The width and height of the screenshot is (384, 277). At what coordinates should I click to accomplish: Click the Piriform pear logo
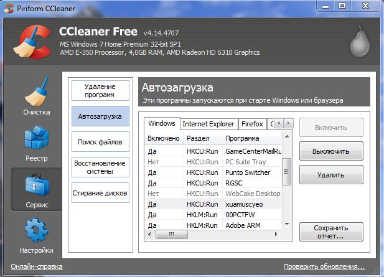coord(360,41)
